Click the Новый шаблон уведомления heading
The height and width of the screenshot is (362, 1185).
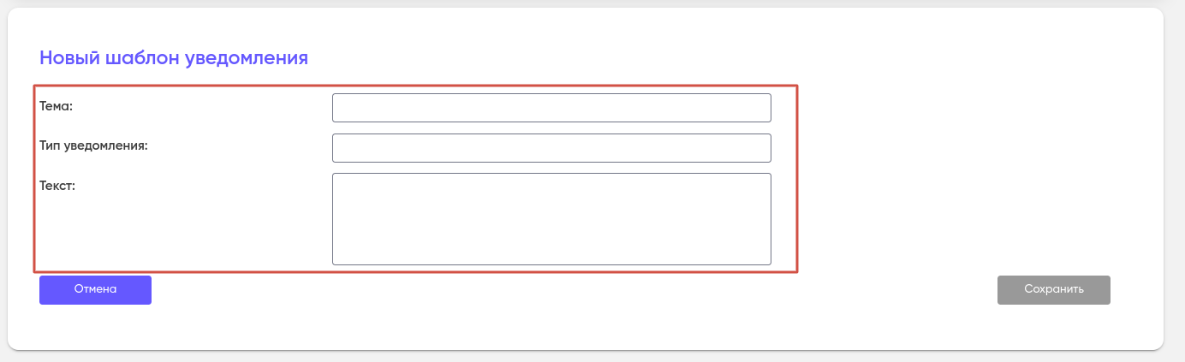click(174, 58)
